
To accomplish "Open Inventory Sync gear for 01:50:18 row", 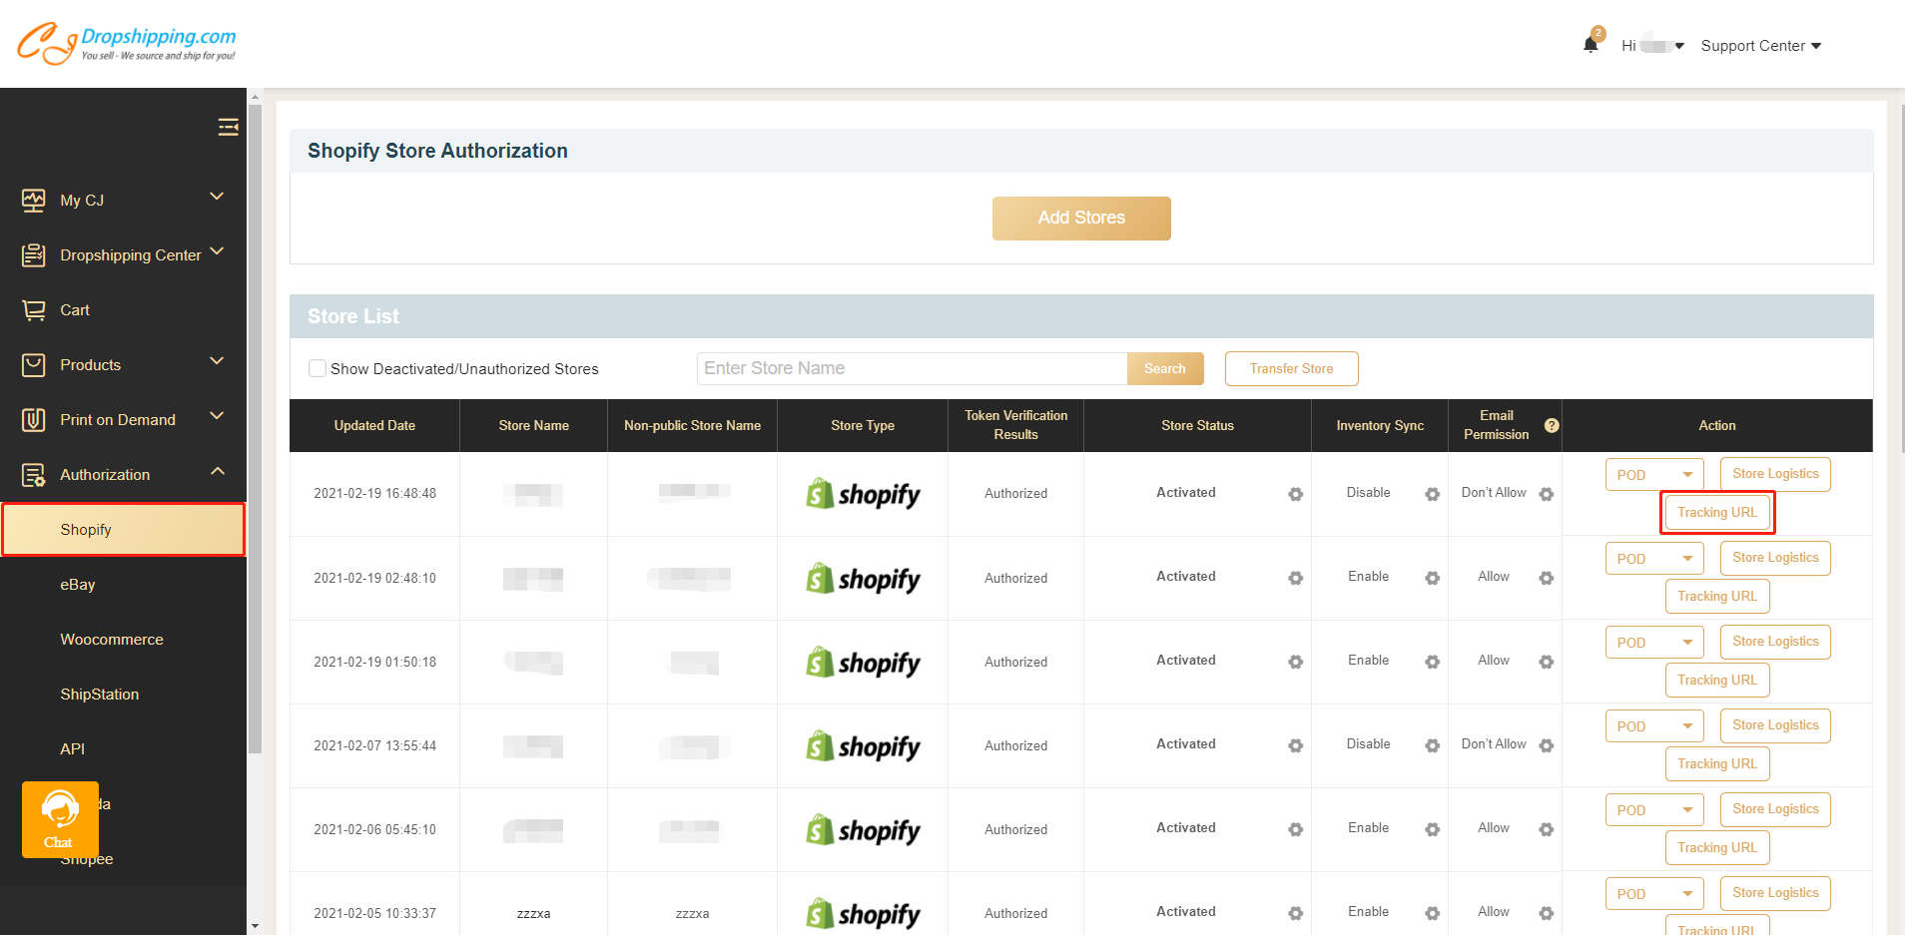I will tap(1433, 662).
